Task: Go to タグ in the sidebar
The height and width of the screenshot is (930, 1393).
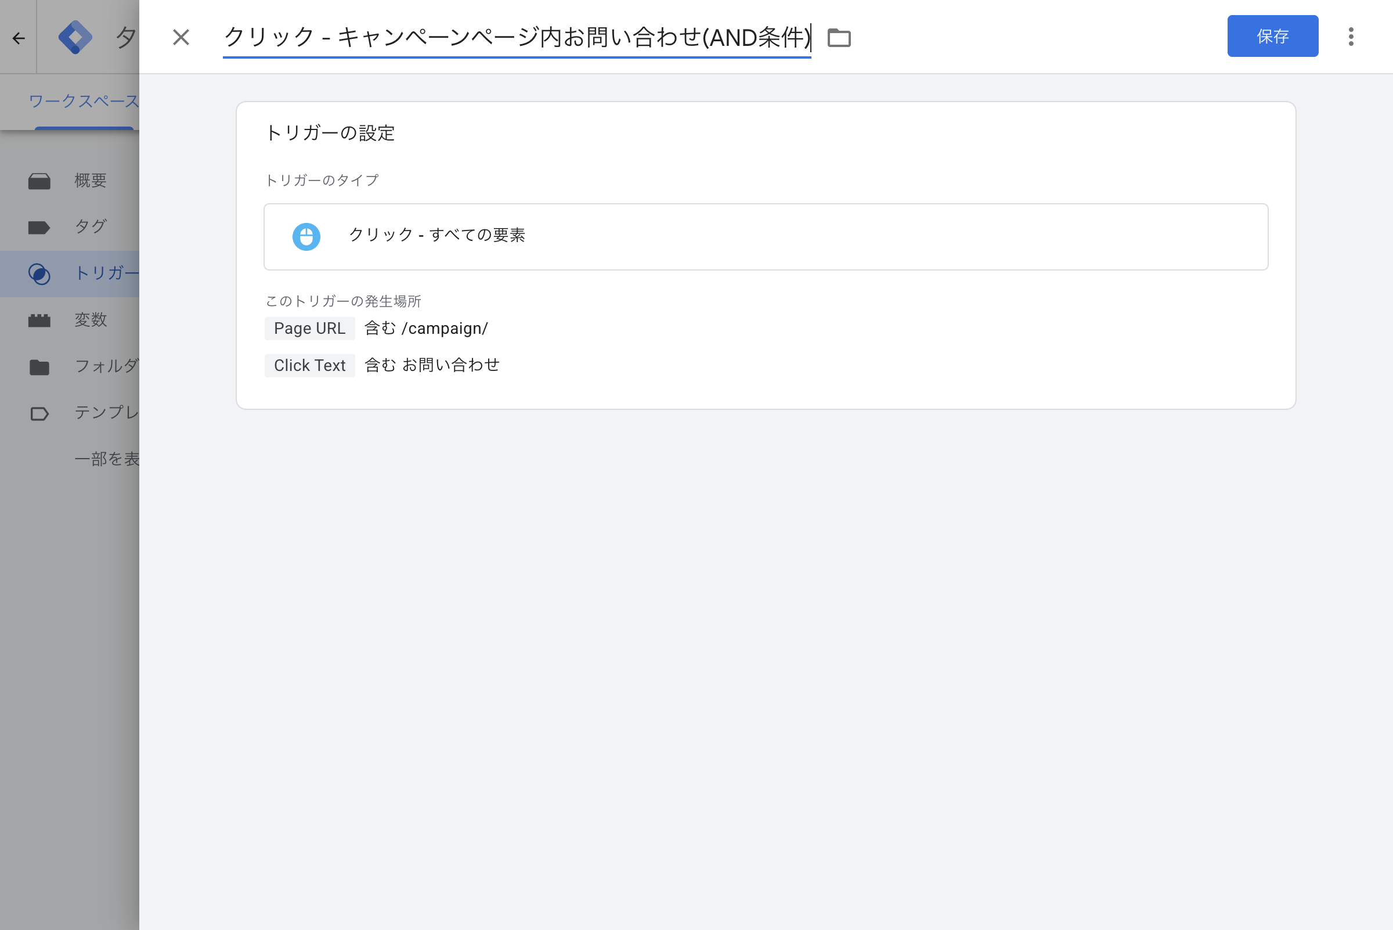Action: [90, 226]
